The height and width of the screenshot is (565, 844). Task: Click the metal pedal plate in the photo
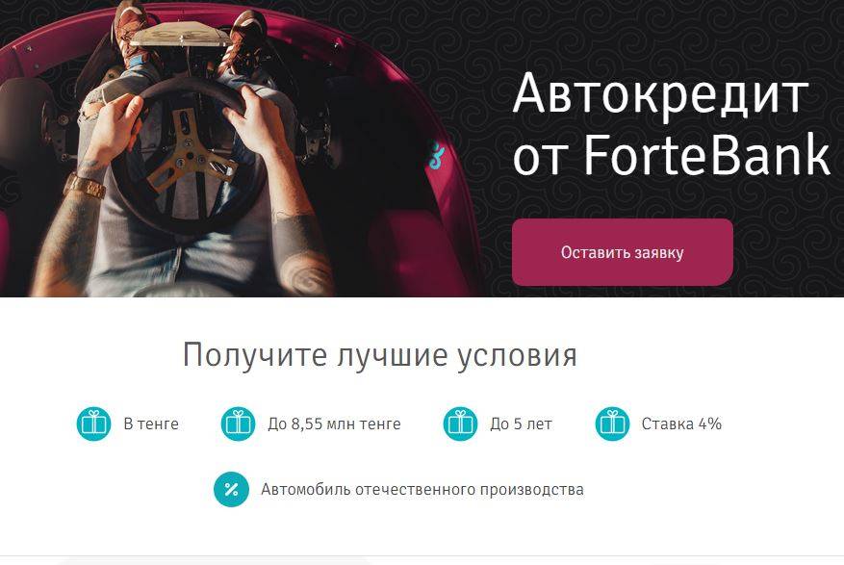(x=182, y=36)
